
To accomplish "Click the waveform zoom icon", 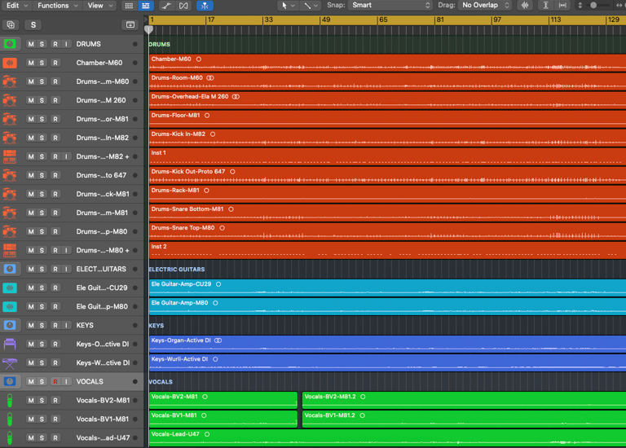I will pos(525,6).
